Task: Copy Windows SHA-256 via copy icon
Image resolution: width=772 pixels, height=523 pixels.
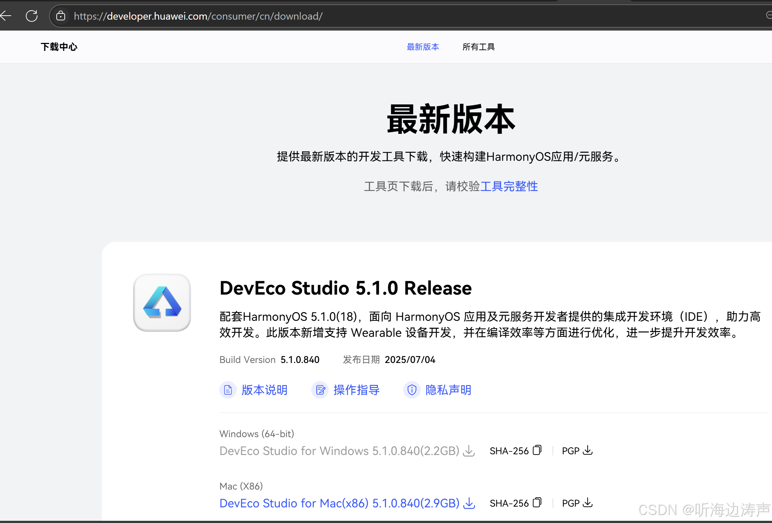Action: 537,450
